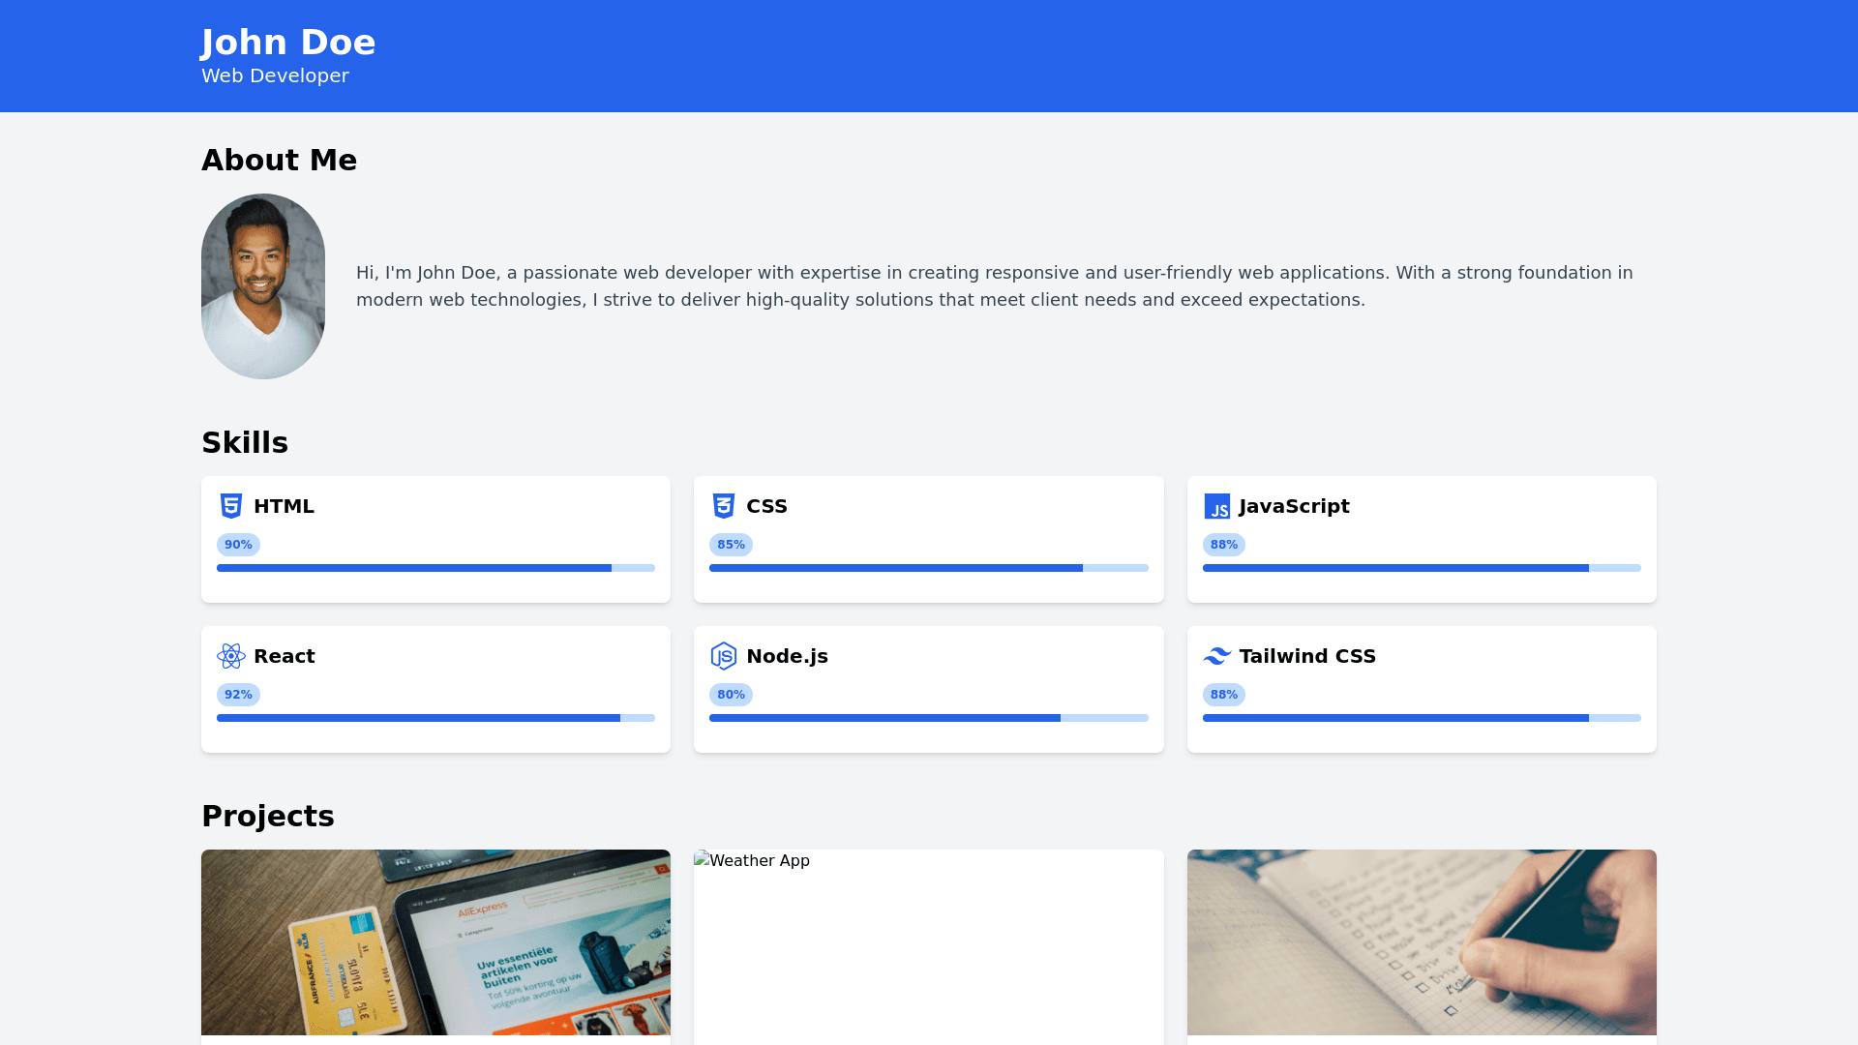Click the React atom icon

230,656
